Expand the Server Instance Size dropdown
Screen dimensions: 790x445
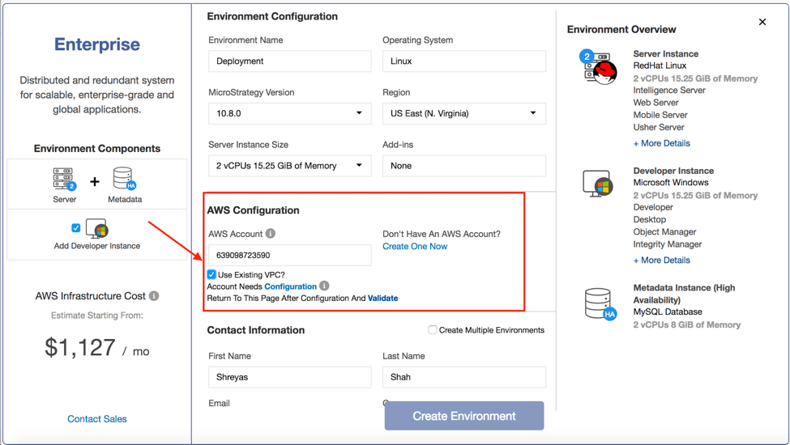(289, 166)
